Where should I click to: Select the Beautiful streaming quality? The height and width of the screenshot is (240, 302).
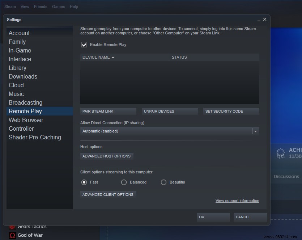[163, 182]
